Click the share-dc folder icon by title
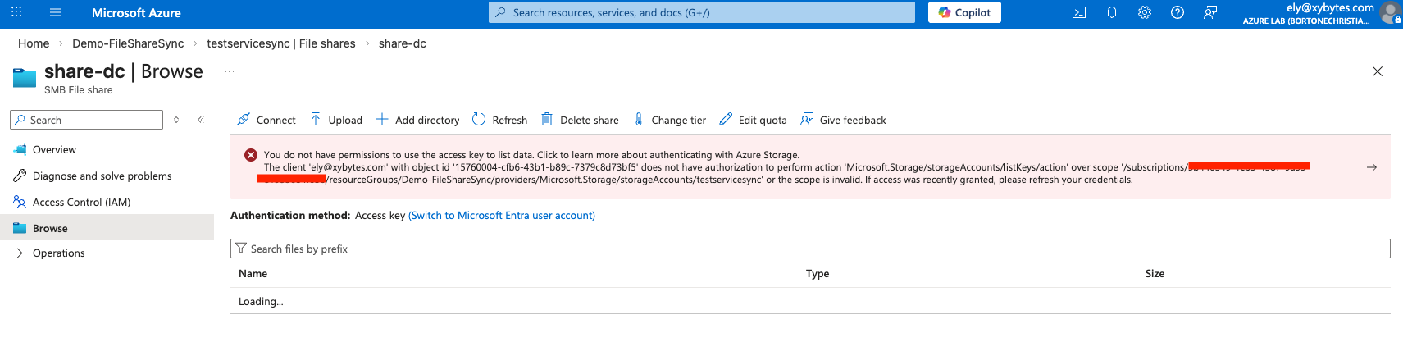Image resolution: width=1403 pixels, height=342 pixels. coord(25,78)
